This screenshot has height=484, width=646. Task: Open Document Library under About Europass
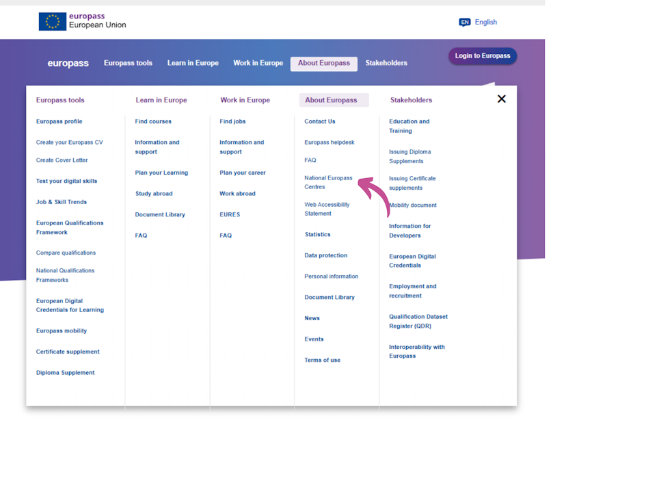(x=329, y=298)
